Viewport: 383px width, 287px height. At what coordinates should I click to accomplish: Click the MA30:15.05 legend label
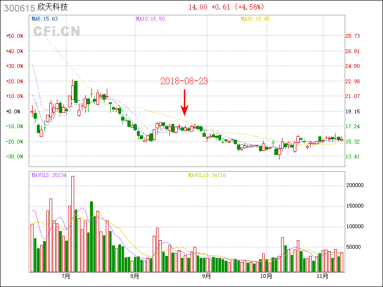255,19
